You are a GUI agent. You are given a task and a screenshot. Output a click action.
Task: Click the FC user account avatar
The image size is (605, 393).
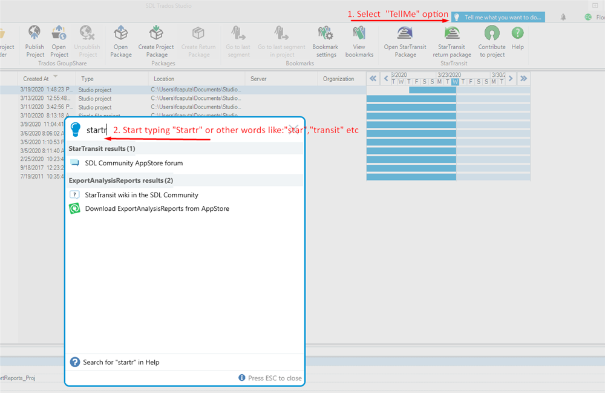pos(588,17)
